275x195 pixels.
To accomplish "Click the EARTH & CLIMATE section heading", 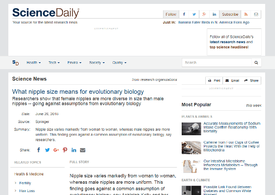I will pyautogui.click(x=196, y=180).
